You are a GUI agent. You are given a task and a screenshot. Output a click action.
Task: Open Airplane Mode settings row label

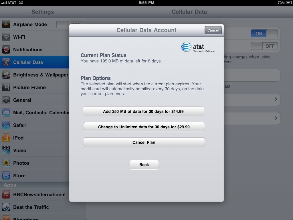click(30, 24)
